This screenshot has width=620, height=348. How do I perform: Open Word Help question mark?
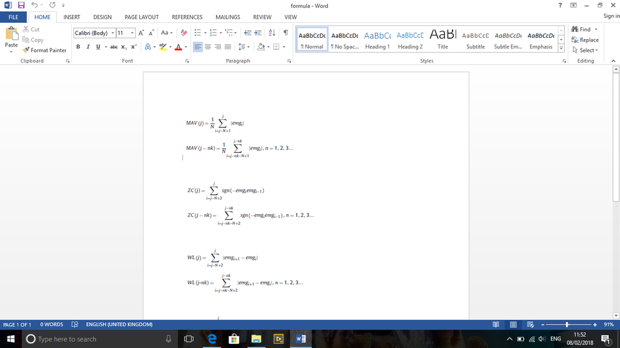(560, 5)
